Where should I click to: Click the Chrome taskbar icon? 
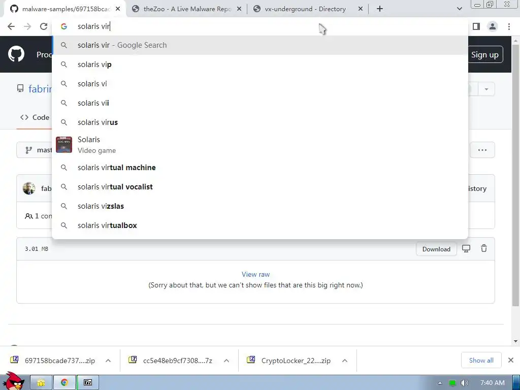[x=64, y=383]
